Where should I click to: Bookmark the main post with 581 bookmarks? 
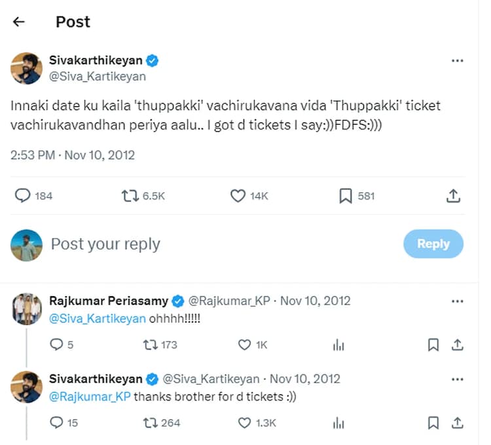[x=346, y=195]
